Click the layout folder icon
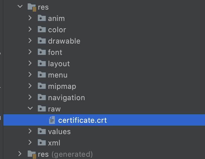 [x=42, y=63]
